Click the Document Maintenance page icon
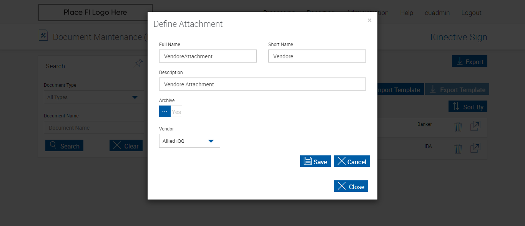The height and width of the screenshot is (226, 525). pyautogui.click(x=43, y=36)
